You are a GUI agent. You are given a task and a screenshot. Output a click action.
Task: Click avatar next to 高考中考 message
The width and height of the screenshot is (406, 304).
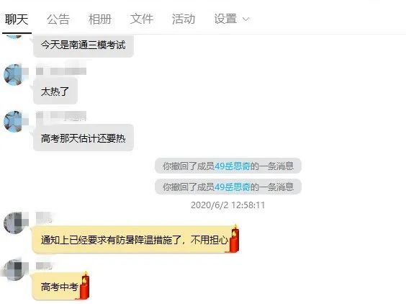14,269
